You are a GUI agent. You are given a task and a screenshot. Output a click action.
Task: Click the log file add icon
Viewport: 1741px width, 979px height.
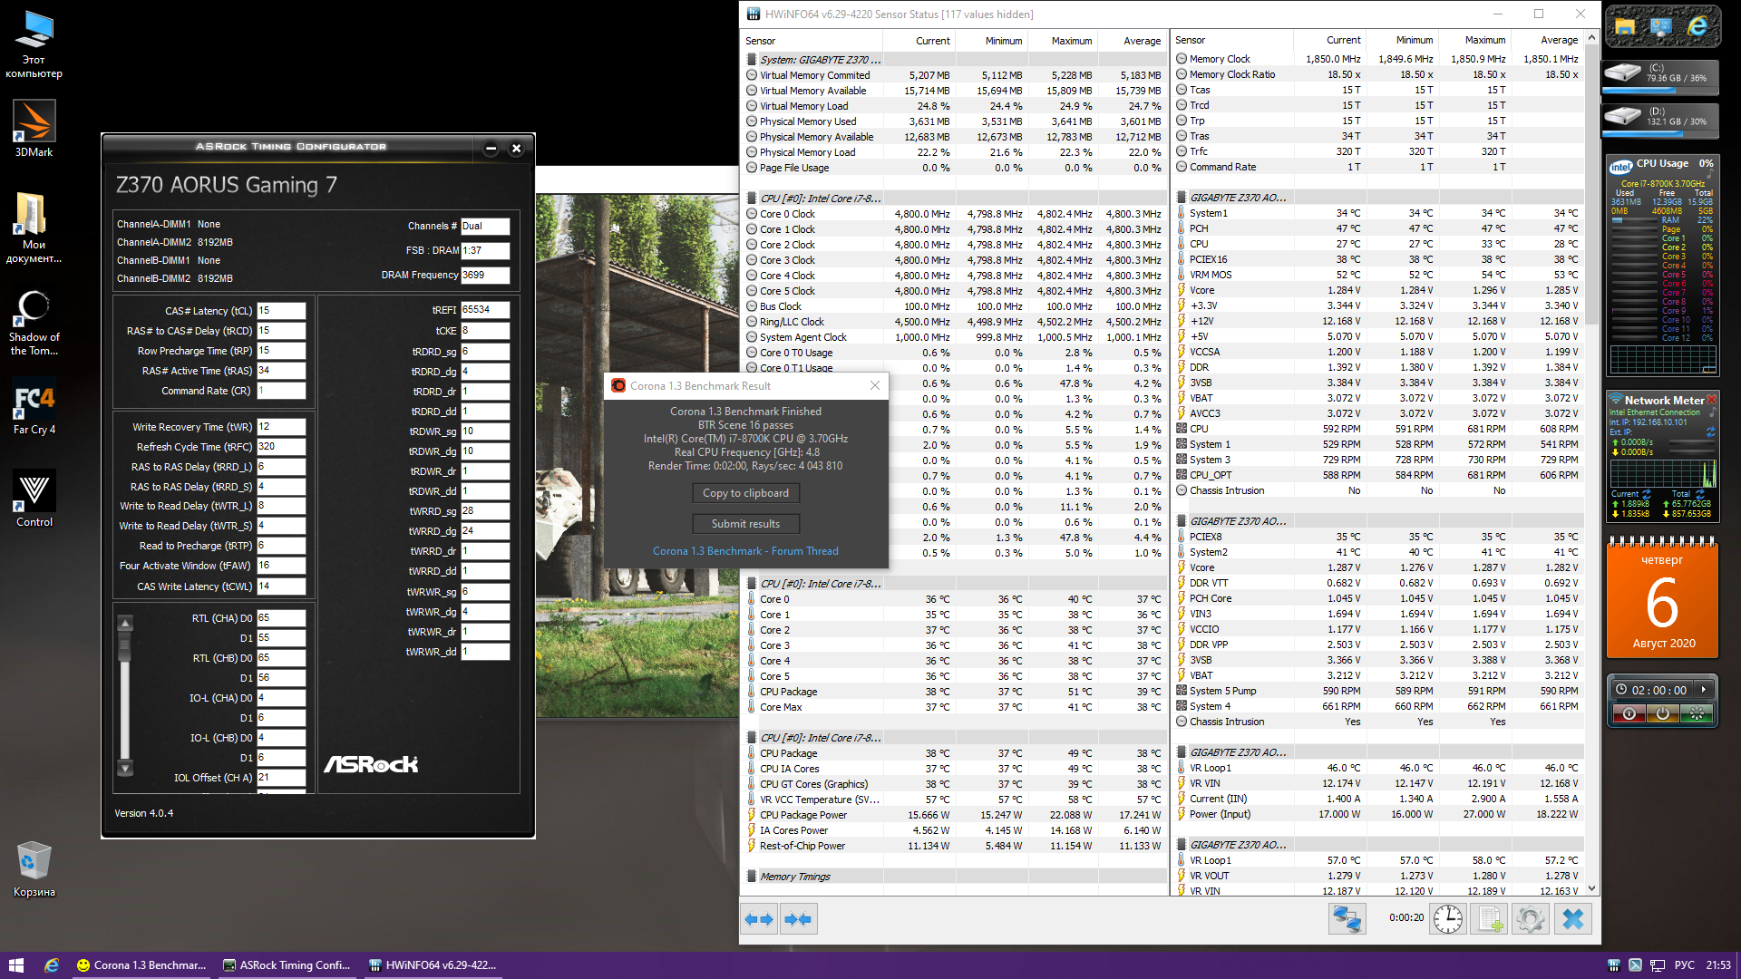pyautogui.click(x=1490, y=919)
